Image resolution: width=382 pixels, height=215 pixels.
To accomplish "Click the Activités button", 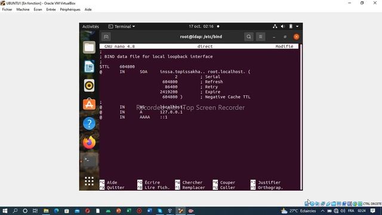I will click(91, 26).
